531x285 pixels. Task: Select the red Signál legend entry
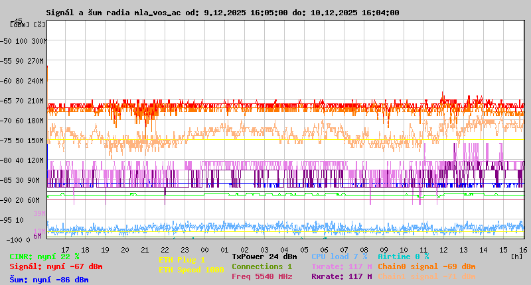click(x=56, y=266)
